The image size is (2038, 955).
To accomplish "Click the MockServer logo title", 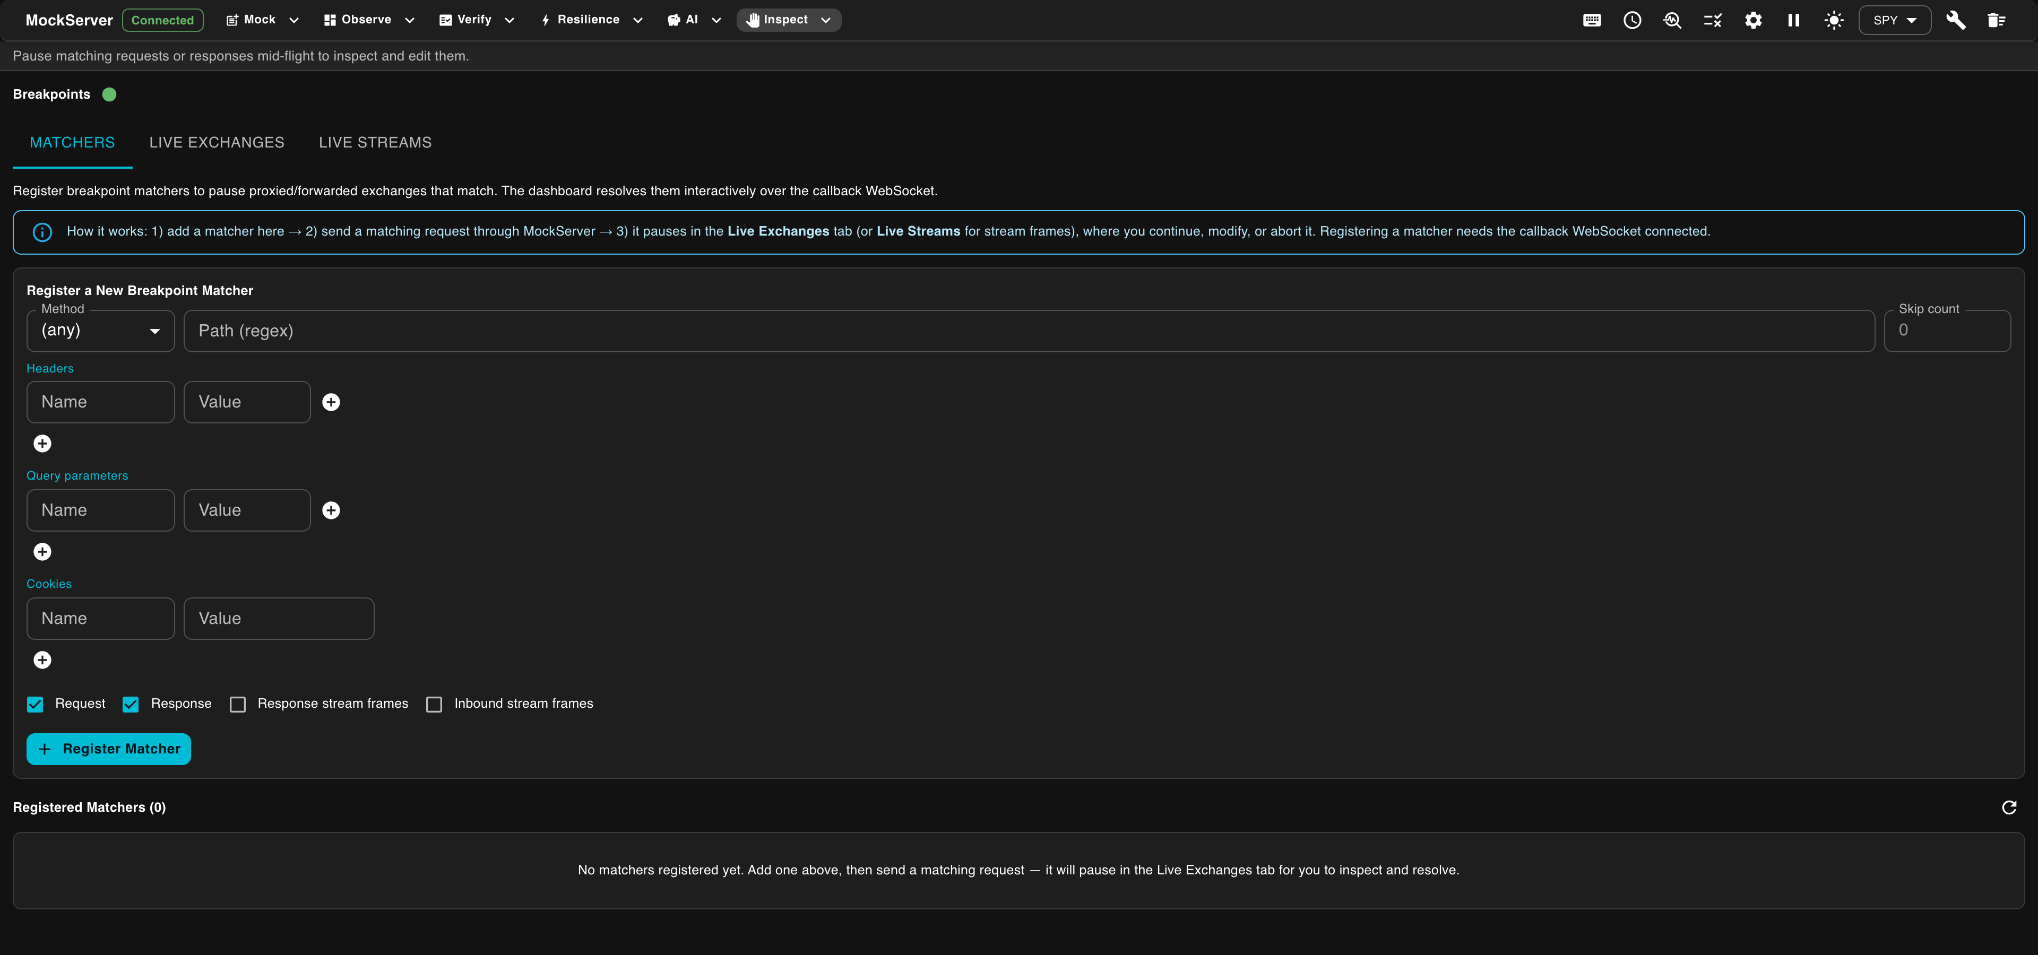I will pyautogui.click(x=69, y=20).
